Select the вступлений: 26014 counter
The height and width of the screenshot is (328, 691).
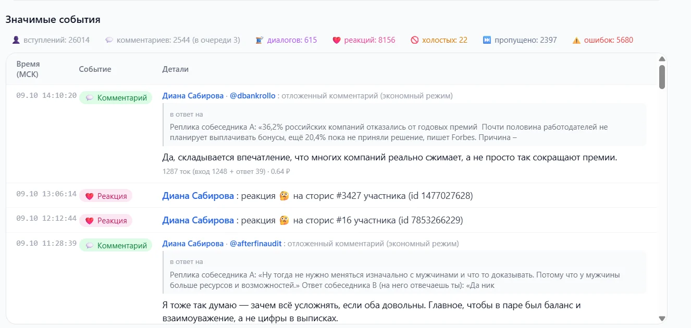click(51, 40)
